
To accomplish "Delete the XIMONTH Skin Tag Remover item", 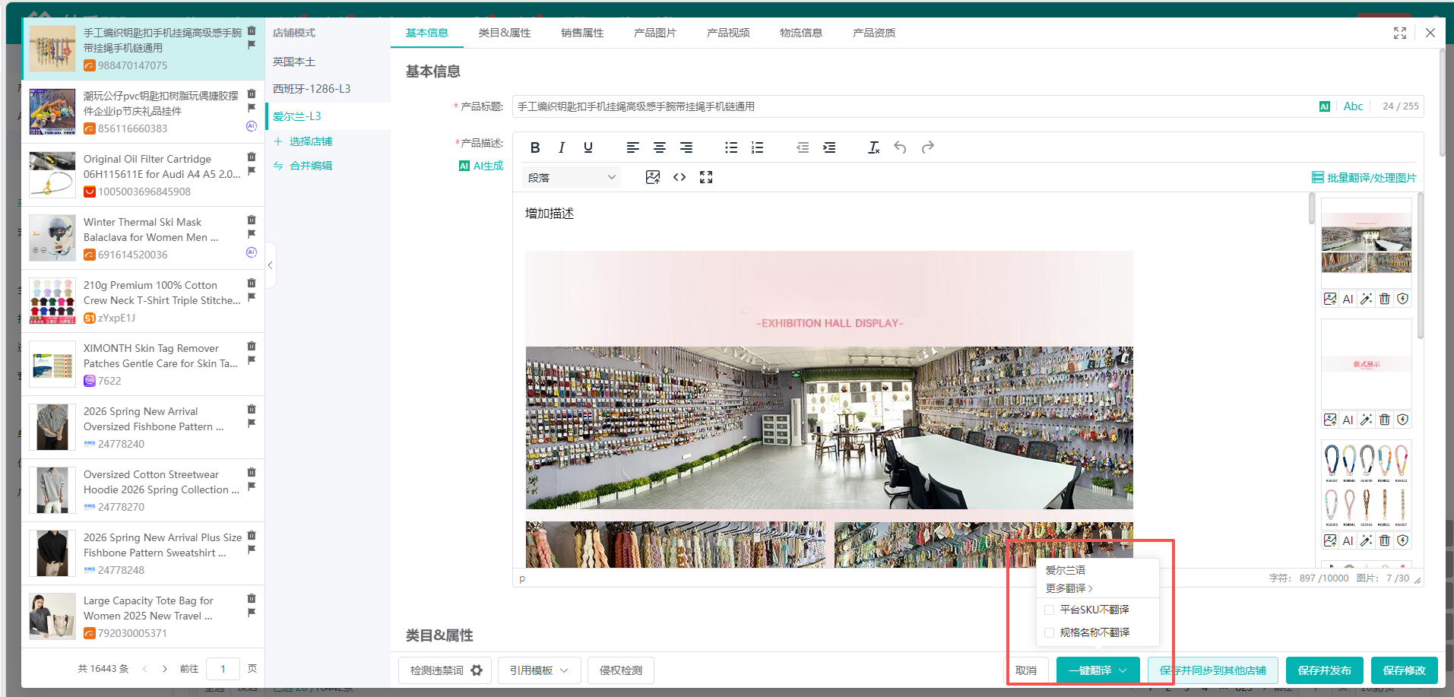I will pos(252,347).
